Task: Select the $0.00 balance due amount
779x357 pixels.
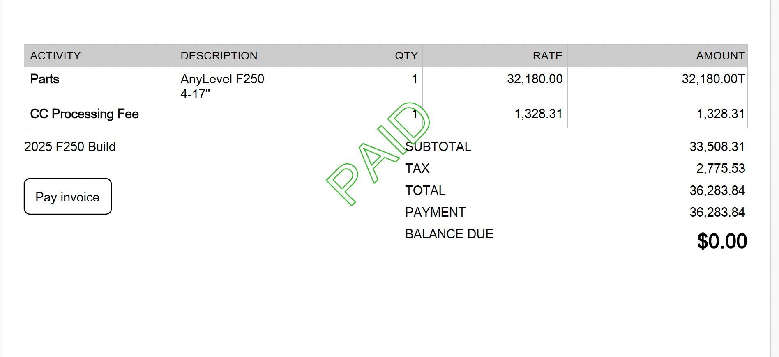Action: (x=722, y=241)
